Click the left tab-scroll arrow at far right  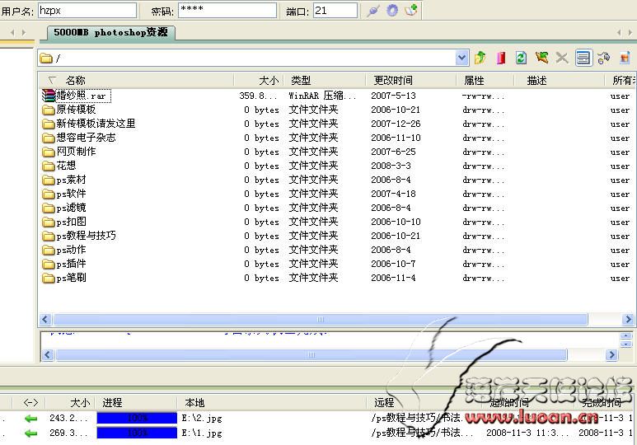[x=619, y=32]
